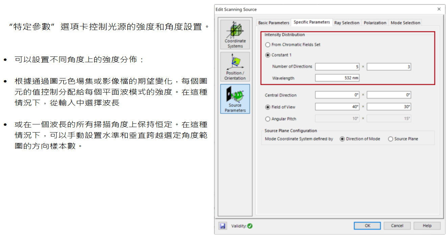Open the Source Parameters section icon
The height and width of the screenshot is (238, 448).
[235, 99]
